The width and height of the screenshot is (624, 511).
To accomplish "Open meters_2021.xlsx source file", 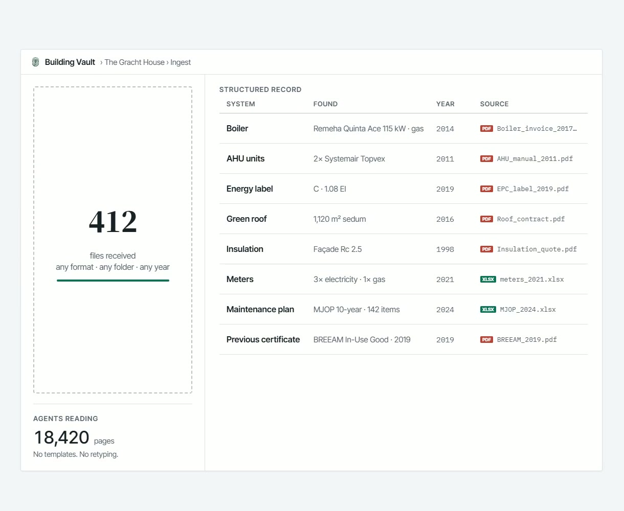I will (532, 280).
